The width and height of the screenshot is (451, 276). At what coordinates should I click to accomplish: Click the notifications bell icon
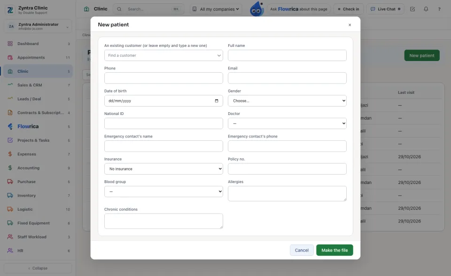click(426, 9)
